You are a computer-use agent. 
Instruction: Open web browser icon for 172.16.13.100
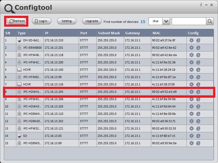pyautogui.click(x=198, y=70)
